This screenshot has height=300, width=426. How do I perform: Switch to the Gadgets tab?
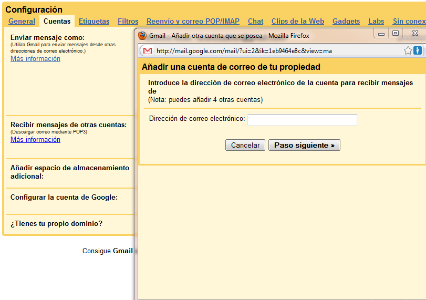[x=346, y=22]
